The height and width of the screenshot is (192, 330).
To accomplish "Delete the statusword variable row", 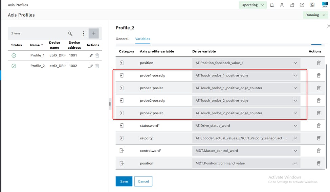I will (318, 125).
